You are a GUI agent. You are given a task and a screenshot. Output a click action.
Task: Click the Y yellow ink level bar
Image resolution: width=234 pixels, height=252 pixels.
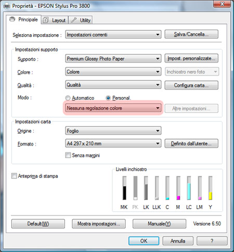210,188
